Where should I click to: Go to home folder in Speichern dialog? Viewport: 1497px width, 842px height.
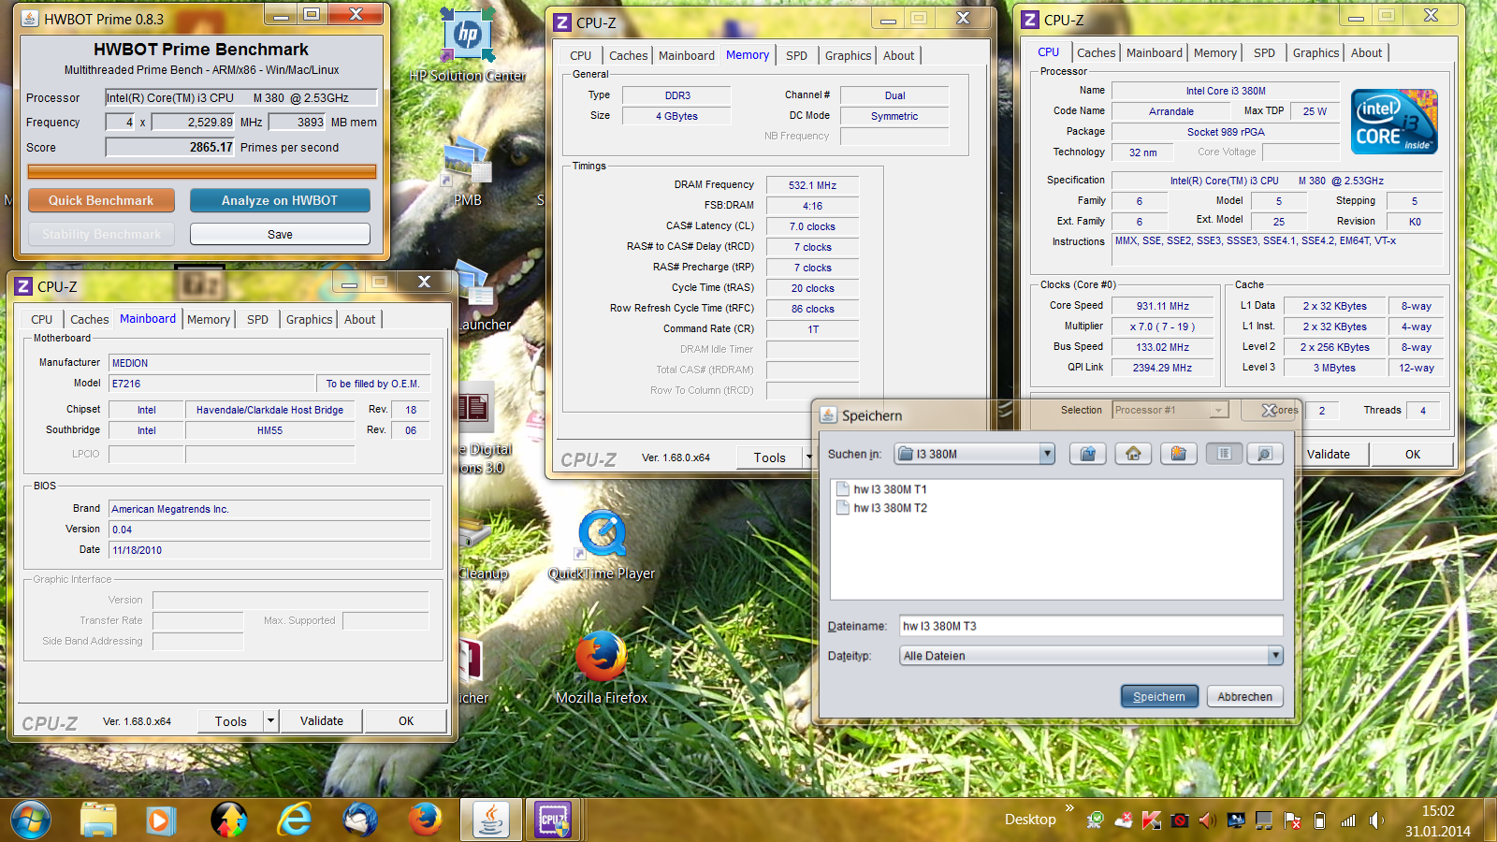[x=1133, y=454]
